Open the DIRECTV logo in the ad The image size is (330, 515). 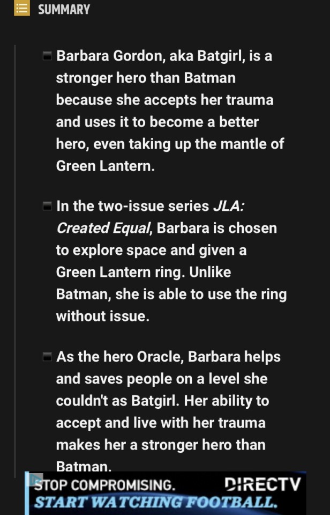coord(263,484)
